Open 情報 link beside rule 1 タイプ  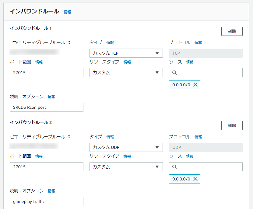[110, 43]
